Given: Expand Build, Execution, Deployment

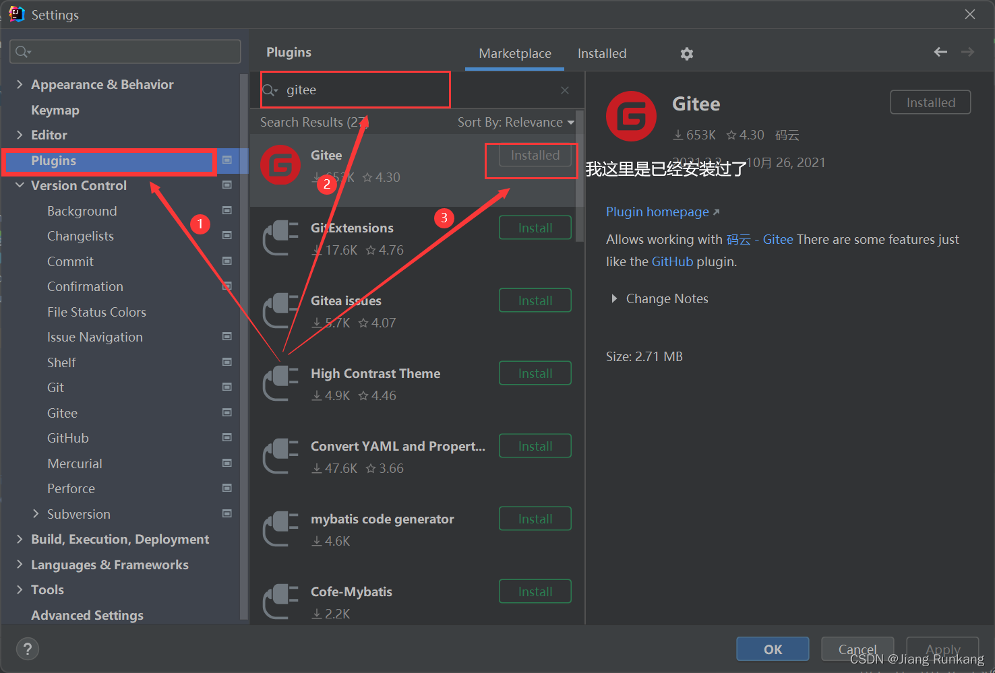Looking at the screenshot, I should (x=20, y=539).
